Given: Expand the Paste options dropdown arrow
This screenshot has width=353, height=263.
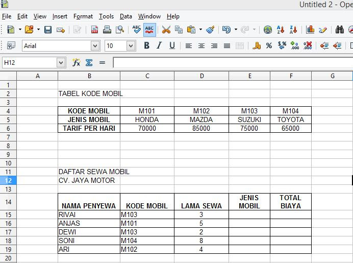Looking at the screenshot, I should (200, 30).
